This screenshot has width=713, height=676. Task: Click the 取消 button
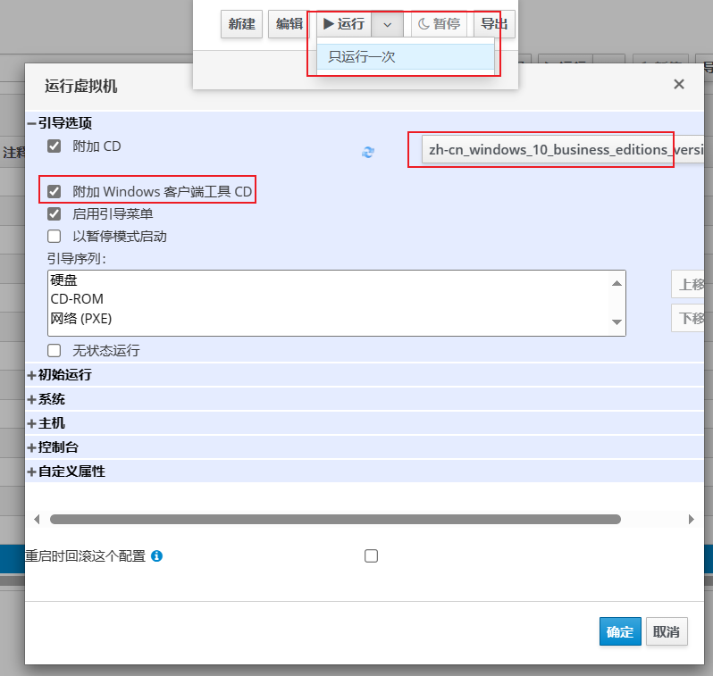pos(666,631)
